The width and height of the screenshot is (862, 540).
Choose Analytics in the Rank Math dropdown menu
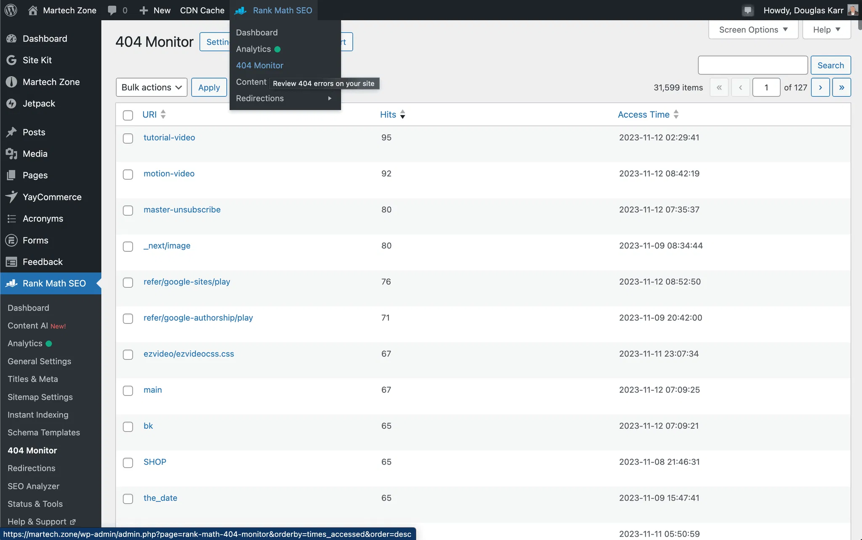(253, 49)
